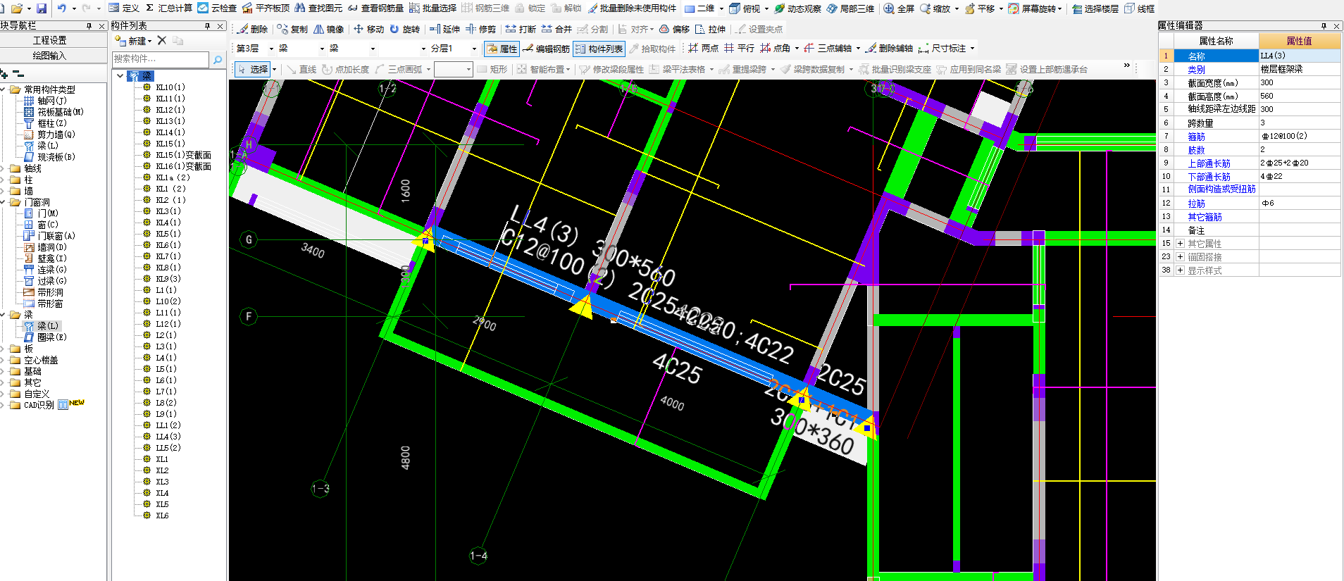Select the 合并 merge tool
Screen dimensions: 1344x581
click(556, 29)
